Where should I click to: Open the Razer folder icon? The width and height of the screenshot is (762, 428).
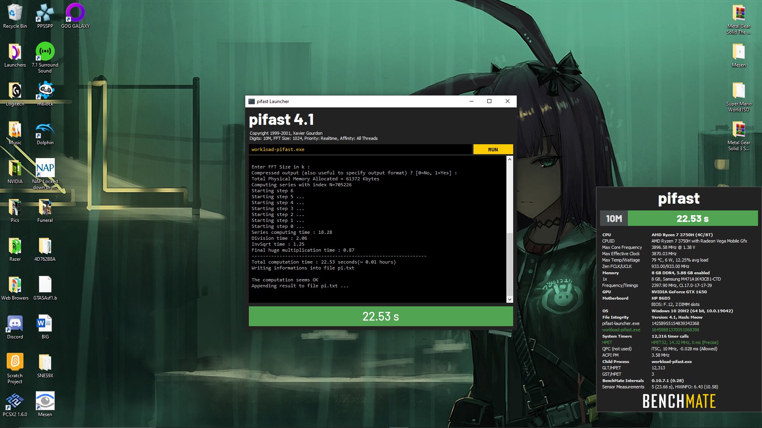point(15,249)
